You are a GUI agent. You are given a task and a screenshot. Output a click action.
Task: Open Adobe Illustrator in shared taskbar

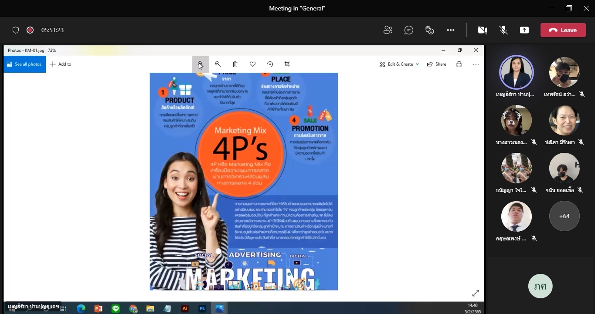click(x=185, y=308)
